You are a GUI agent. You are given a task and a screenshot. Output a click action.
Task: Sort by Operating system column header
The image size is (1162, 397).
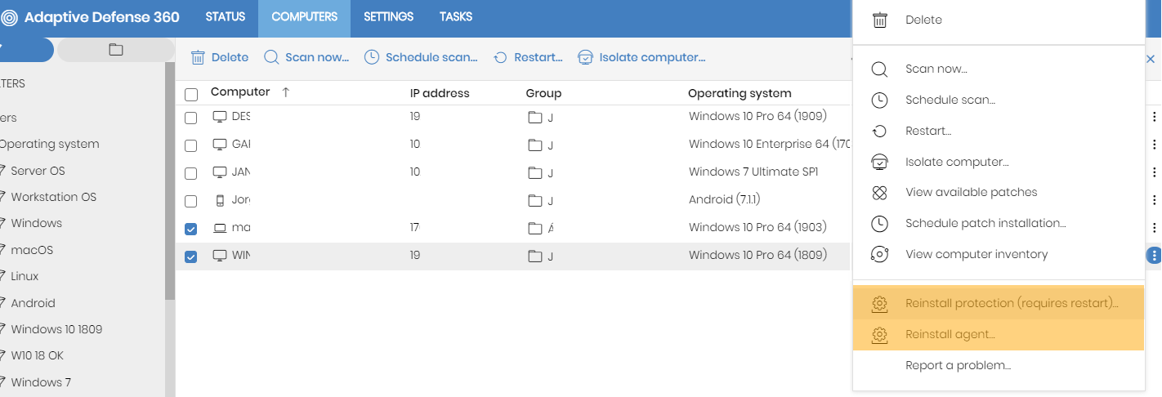740,93
